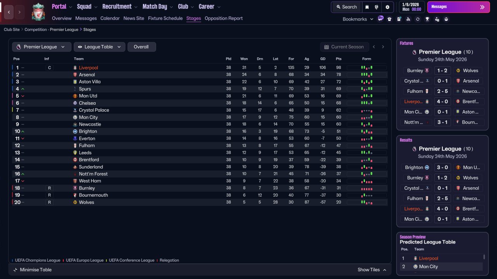Click the Fixtures panel heading
497x279 pixels.
(407, 43)
